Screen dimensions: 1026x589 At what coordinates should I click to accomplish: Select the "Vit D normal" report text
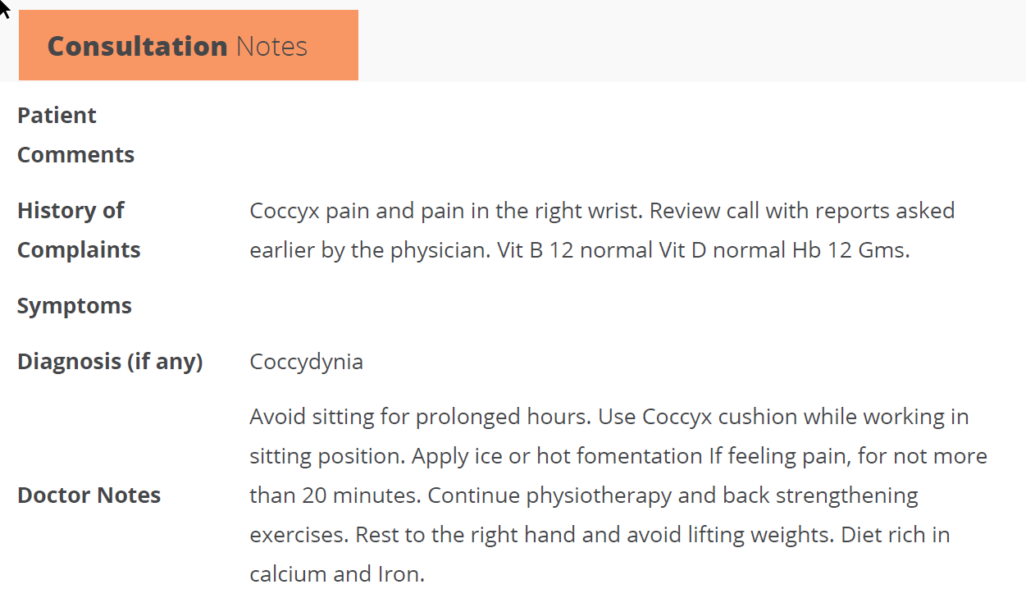click(x=723, y=250)
